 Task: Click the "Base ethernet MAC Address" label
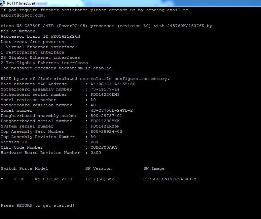coord(34,84)
